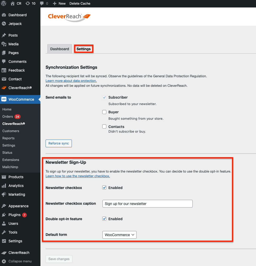Open the Plugins menu icon
The height and width of the screenshot is (266, 256).
[x=4, y=215]
